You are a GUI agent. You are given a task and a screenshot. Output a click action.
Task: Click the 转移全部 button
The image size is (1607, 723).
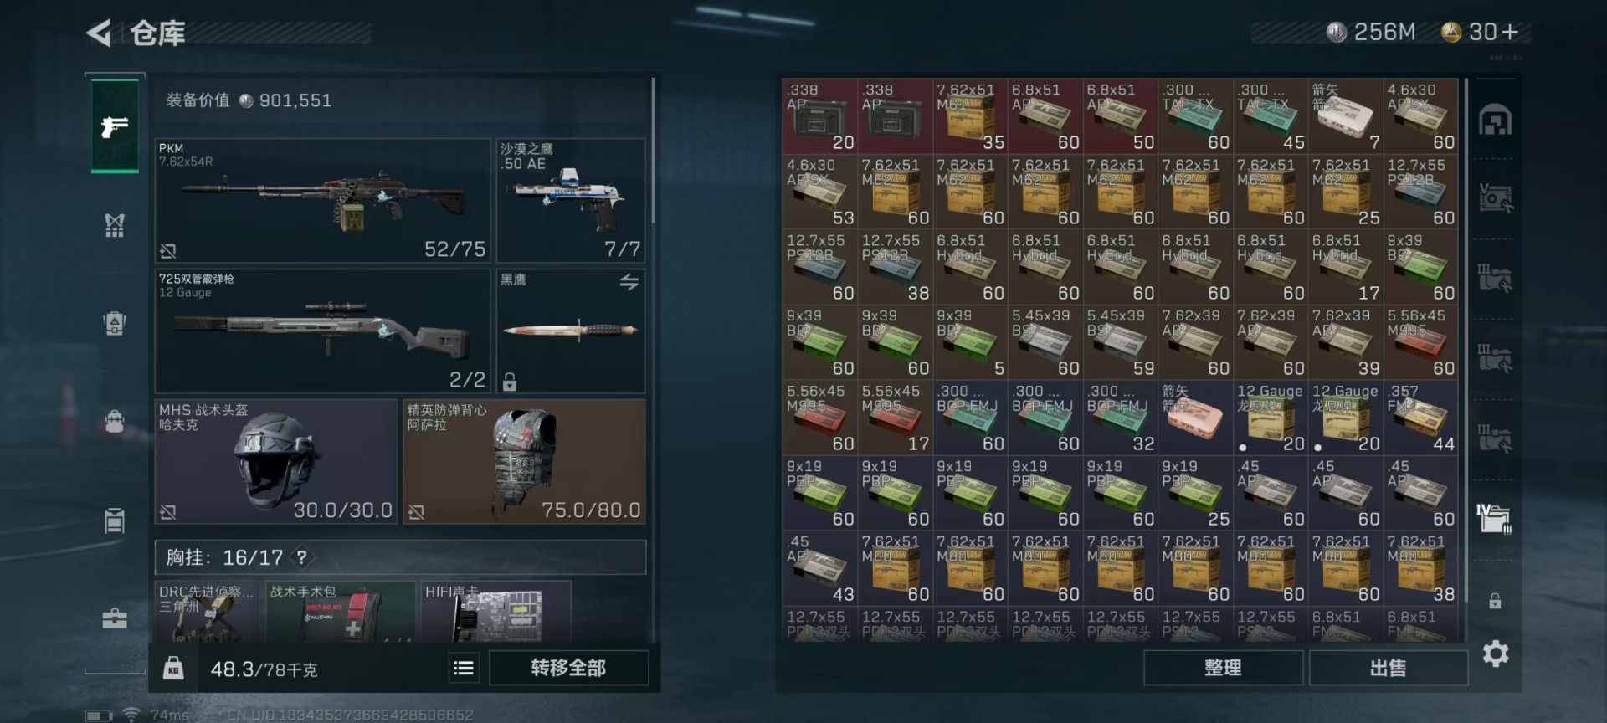point(568,668)
